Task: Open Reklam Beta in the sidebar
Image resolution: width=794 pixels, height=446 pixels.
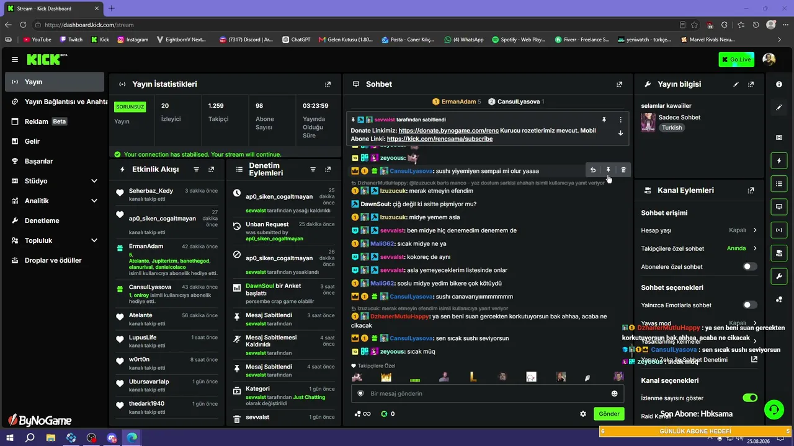Action: pos(55,121)
